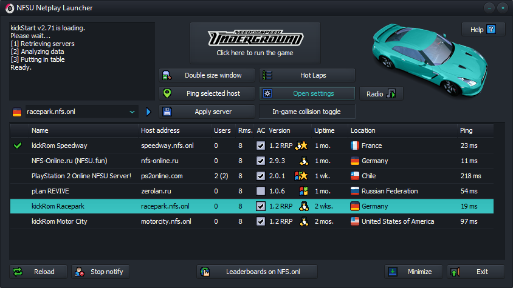Open the Hot Laps button
Viewport: 513px width, 288px height.
pyautogui.click(x=307, y=75)
